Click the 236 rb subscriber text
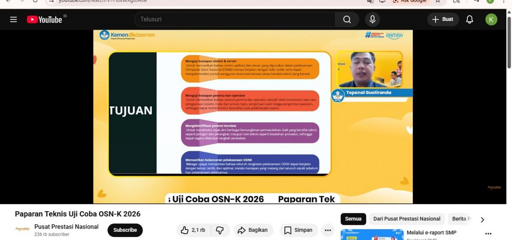 52,234
